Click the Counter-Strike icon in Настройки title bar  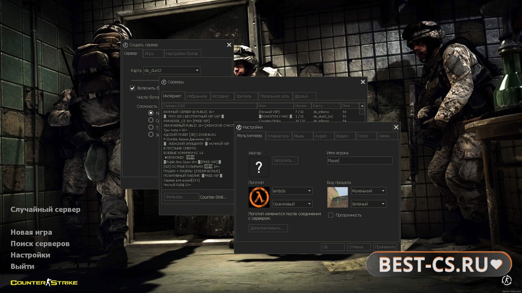click(x=239, y=127)
